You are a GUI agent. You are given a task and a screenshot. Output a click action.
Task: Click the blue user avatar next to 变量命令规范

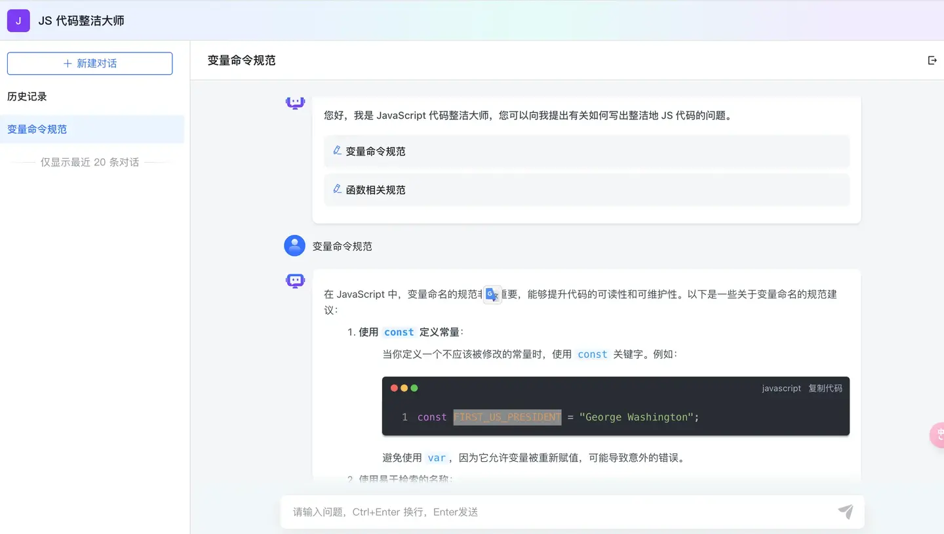click(x=294, y=245)
